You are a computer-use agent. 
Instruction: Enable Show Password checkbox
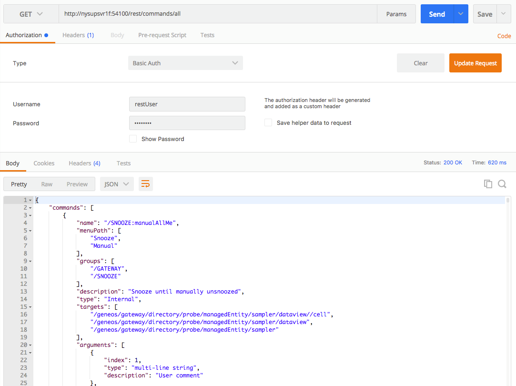(133, 139)
